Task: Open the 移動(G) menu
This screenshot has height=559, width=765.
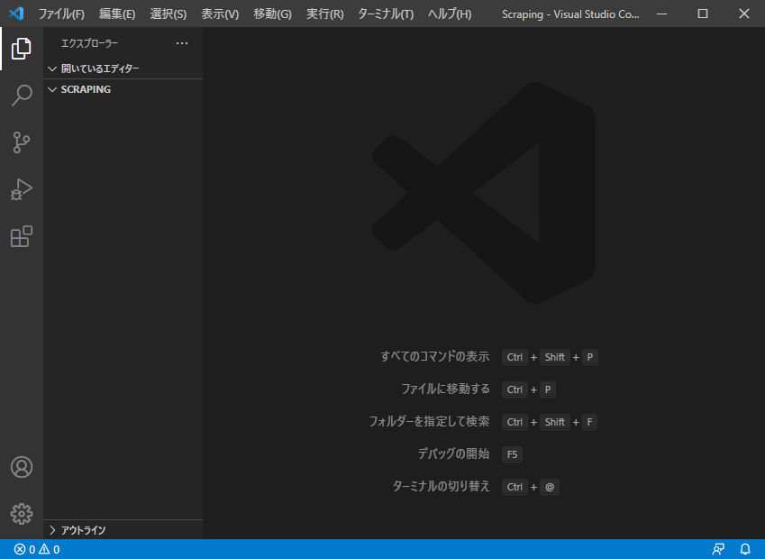Action: [x=273, y=14]
